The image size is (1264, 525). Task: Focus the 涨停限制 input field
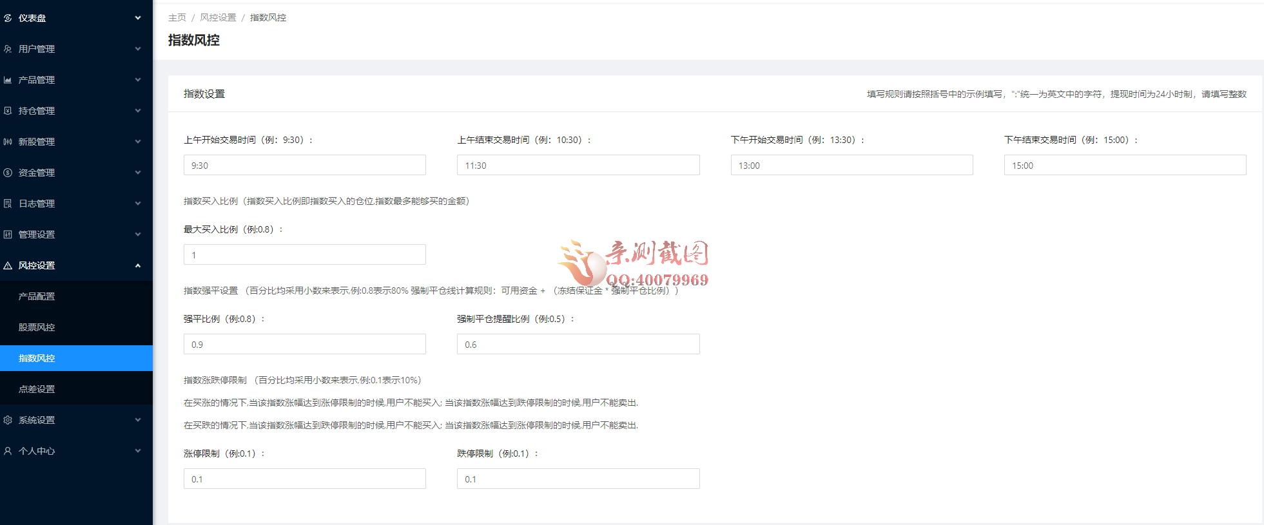[305, 479]
